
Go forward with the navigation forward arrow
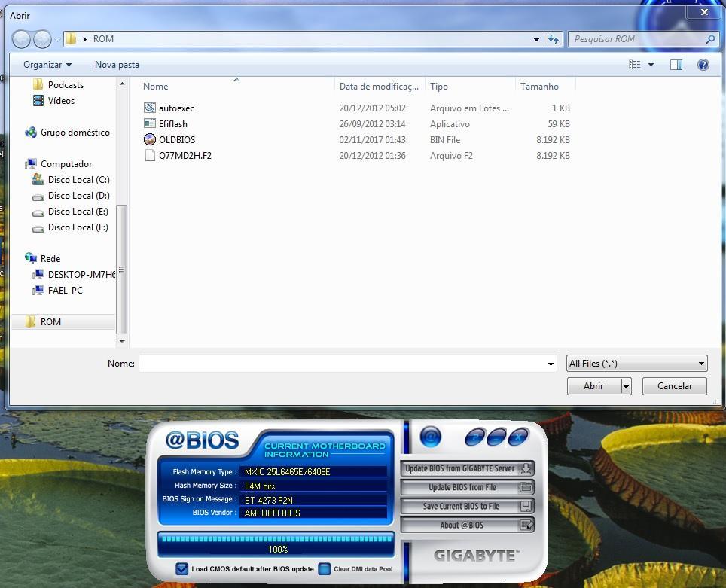(42, 39)
